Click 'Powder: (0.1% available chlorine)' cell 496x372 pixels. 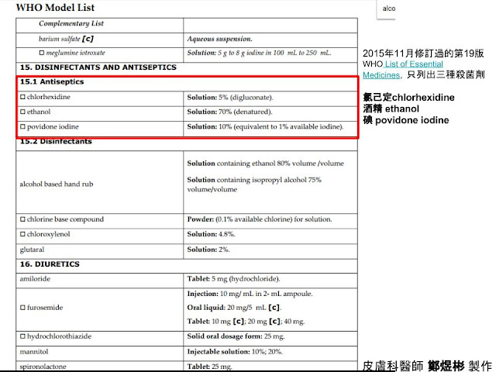tap(270, 221)
